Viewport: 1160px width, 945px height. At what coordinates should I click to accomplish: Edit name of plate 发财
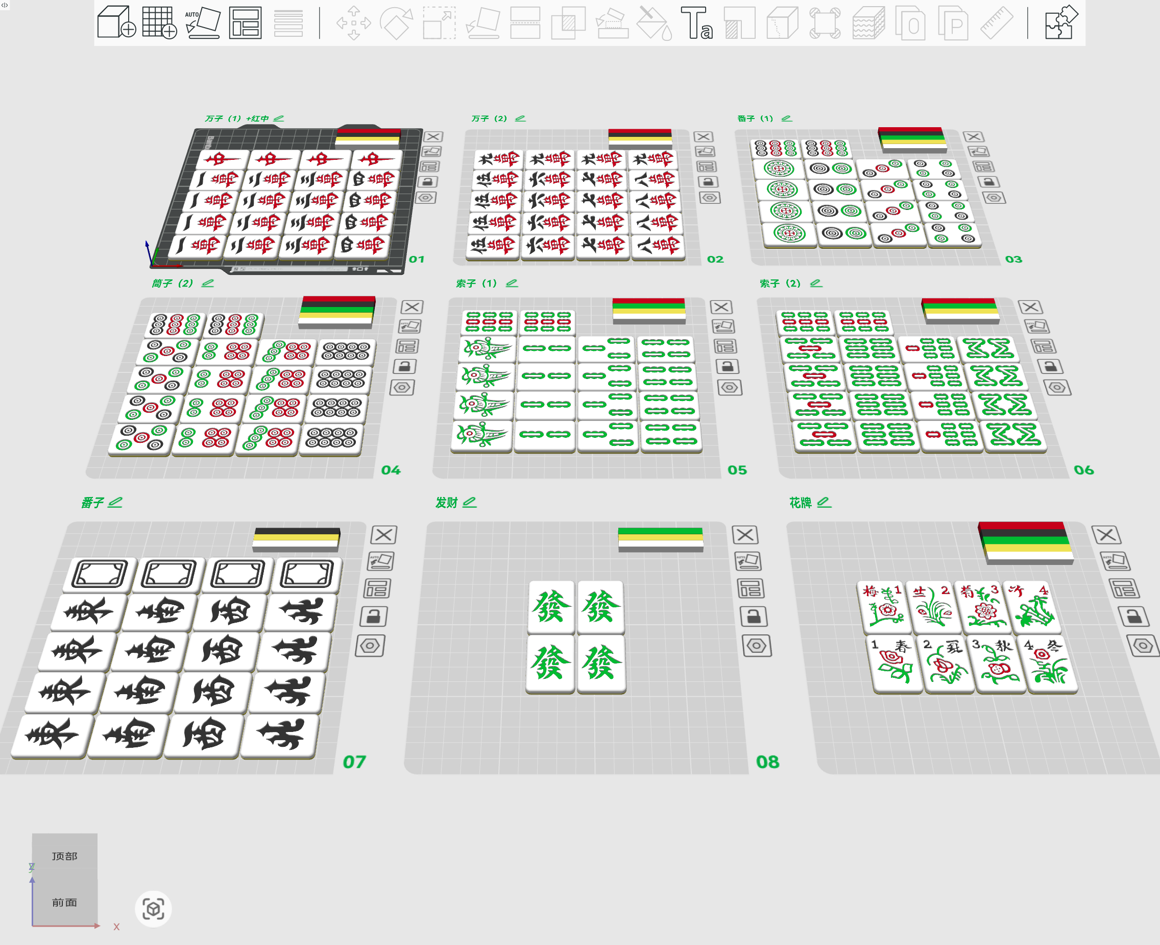tap(469, 503)
